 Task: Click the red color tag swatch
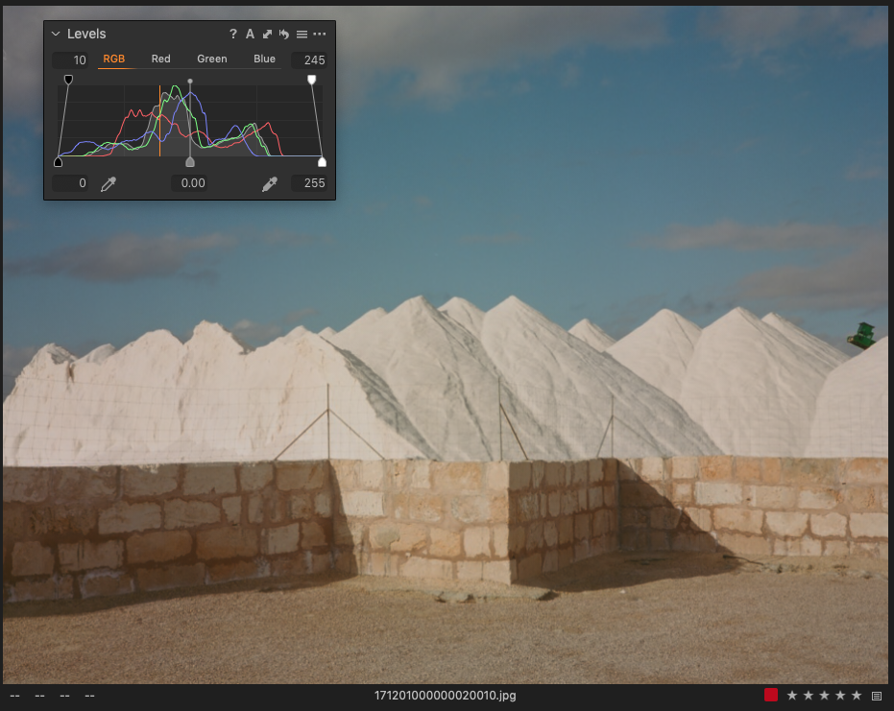[x=771, y=695]
